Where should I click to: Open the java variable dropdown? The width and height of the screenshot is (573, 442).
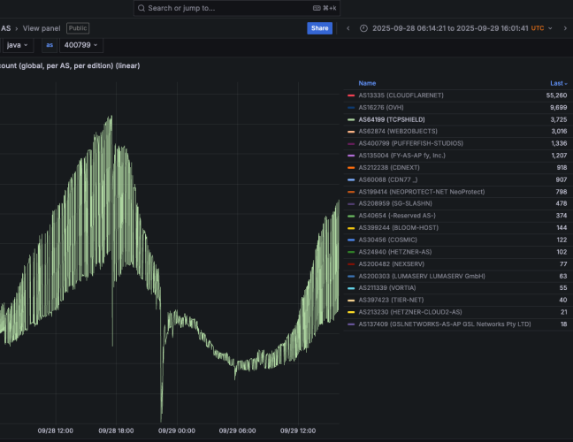coord(19,45)
